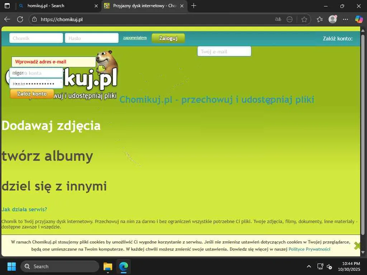367x275 pixels.
Task: Click the zapomniałem link
Action: (x=135, y=38)
